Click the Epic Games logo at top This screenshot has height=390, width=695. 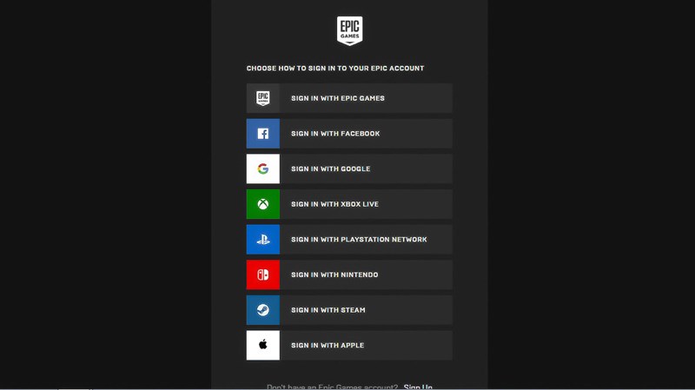click(350, 31)
